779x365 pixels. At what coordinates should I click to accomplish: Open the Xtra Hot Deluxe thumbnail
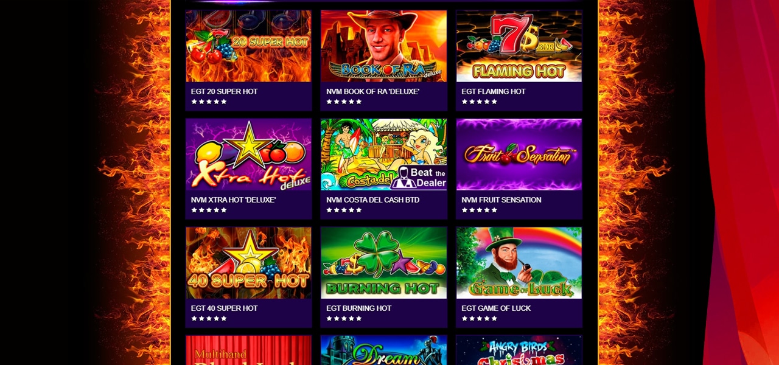(248, 155)
